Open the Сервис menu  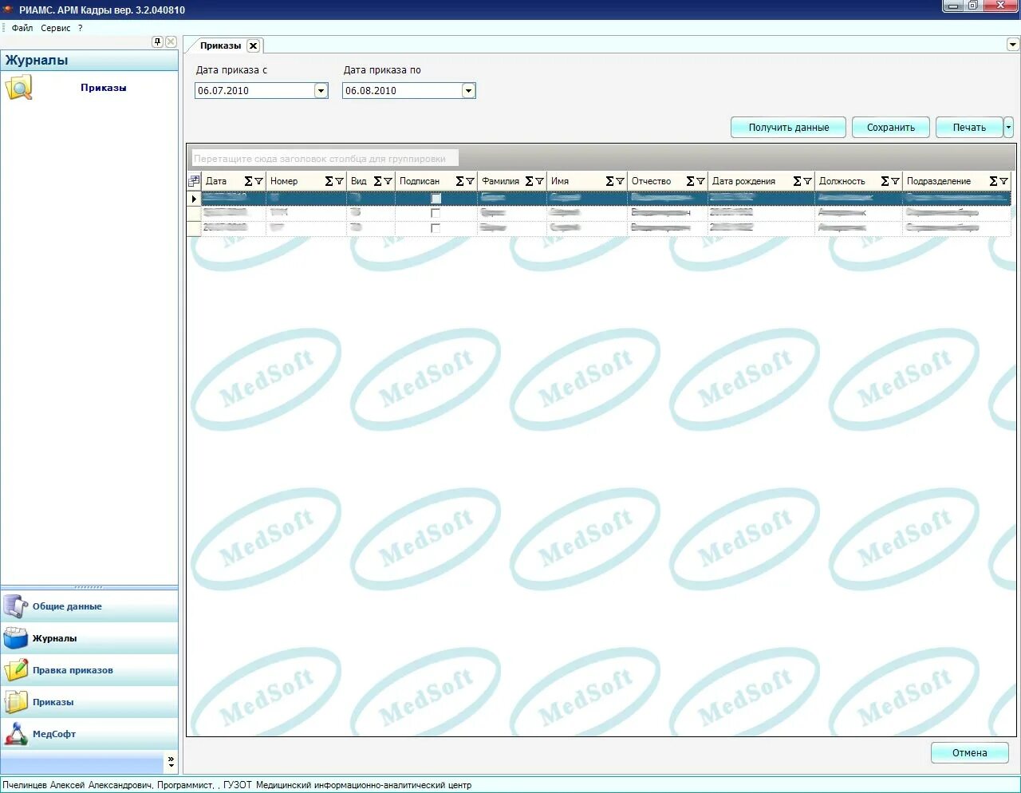point(56,28)
